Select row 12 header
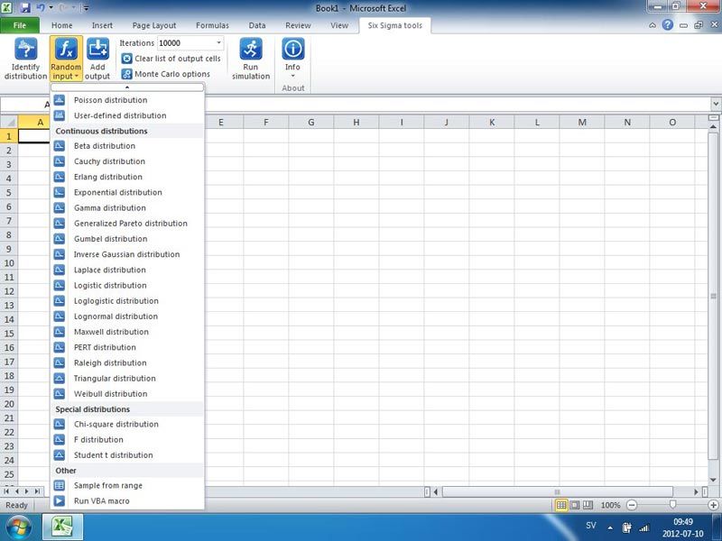 (9, 291)
